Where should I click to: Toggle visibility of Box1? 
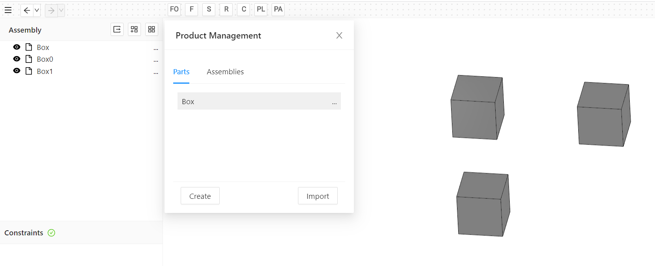pos(17,71)
